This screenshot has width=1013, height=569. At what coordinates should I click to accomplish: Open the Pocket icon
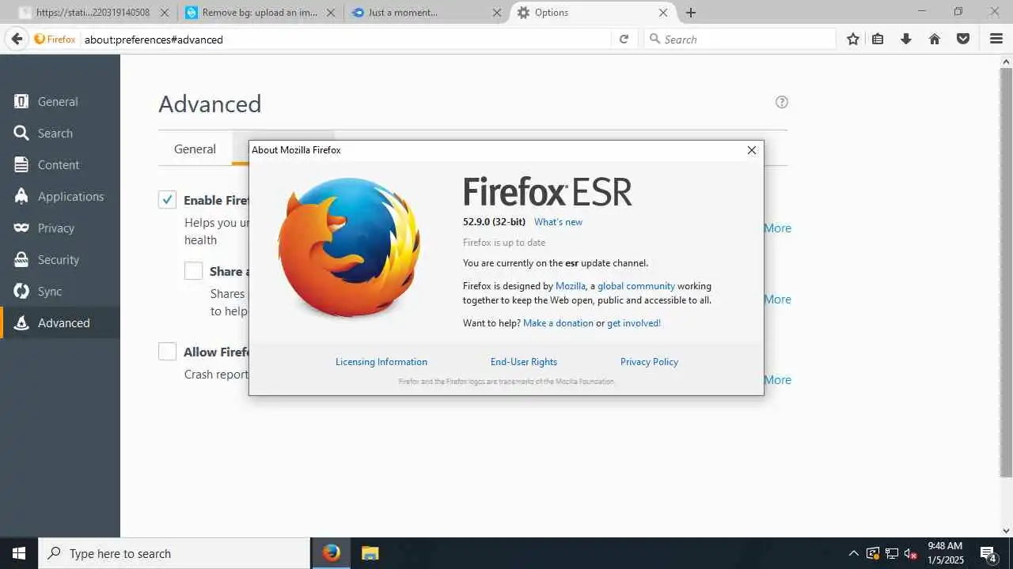pos(963,39)
